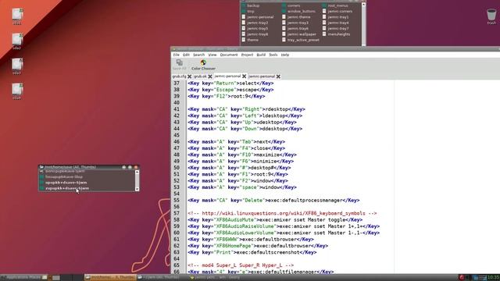Viewport: 500px width, 281px height.
Task: Select the tray_active_preset file
Action: point(300,40)
